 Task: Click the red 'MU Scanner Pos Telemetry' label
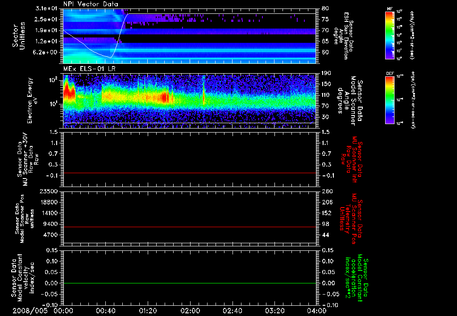tap(351, 219)
